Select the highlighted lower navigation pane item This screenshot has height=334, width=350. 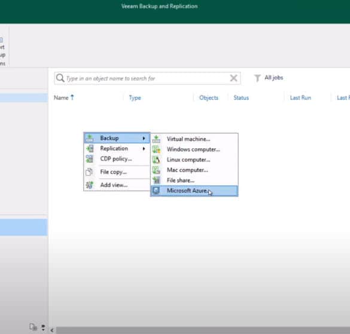24,227
